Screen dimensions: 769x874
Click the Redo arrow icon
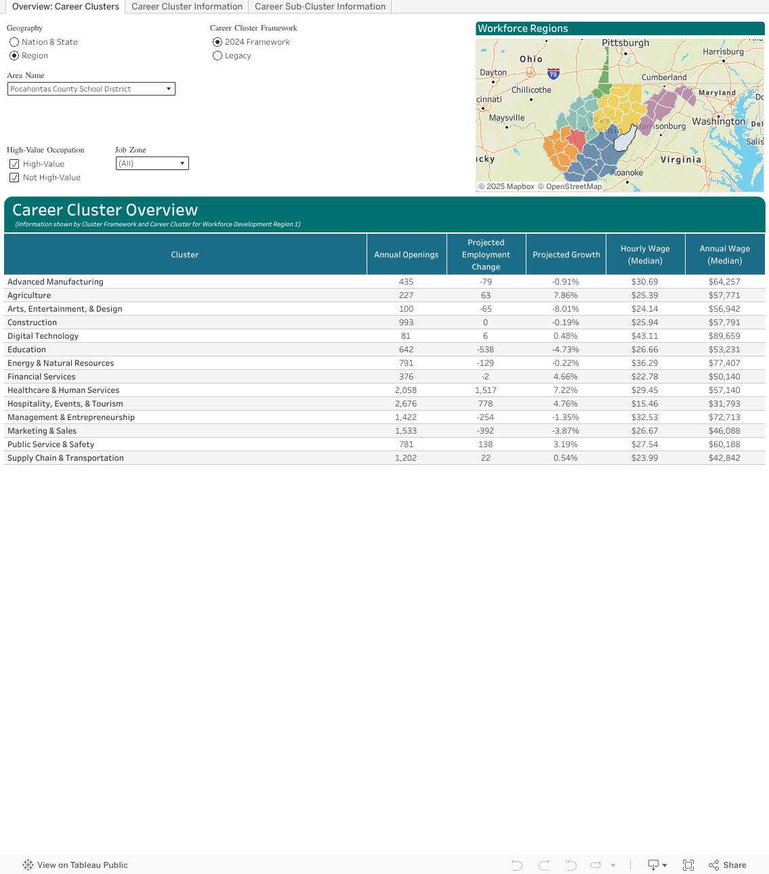point(544,865)
